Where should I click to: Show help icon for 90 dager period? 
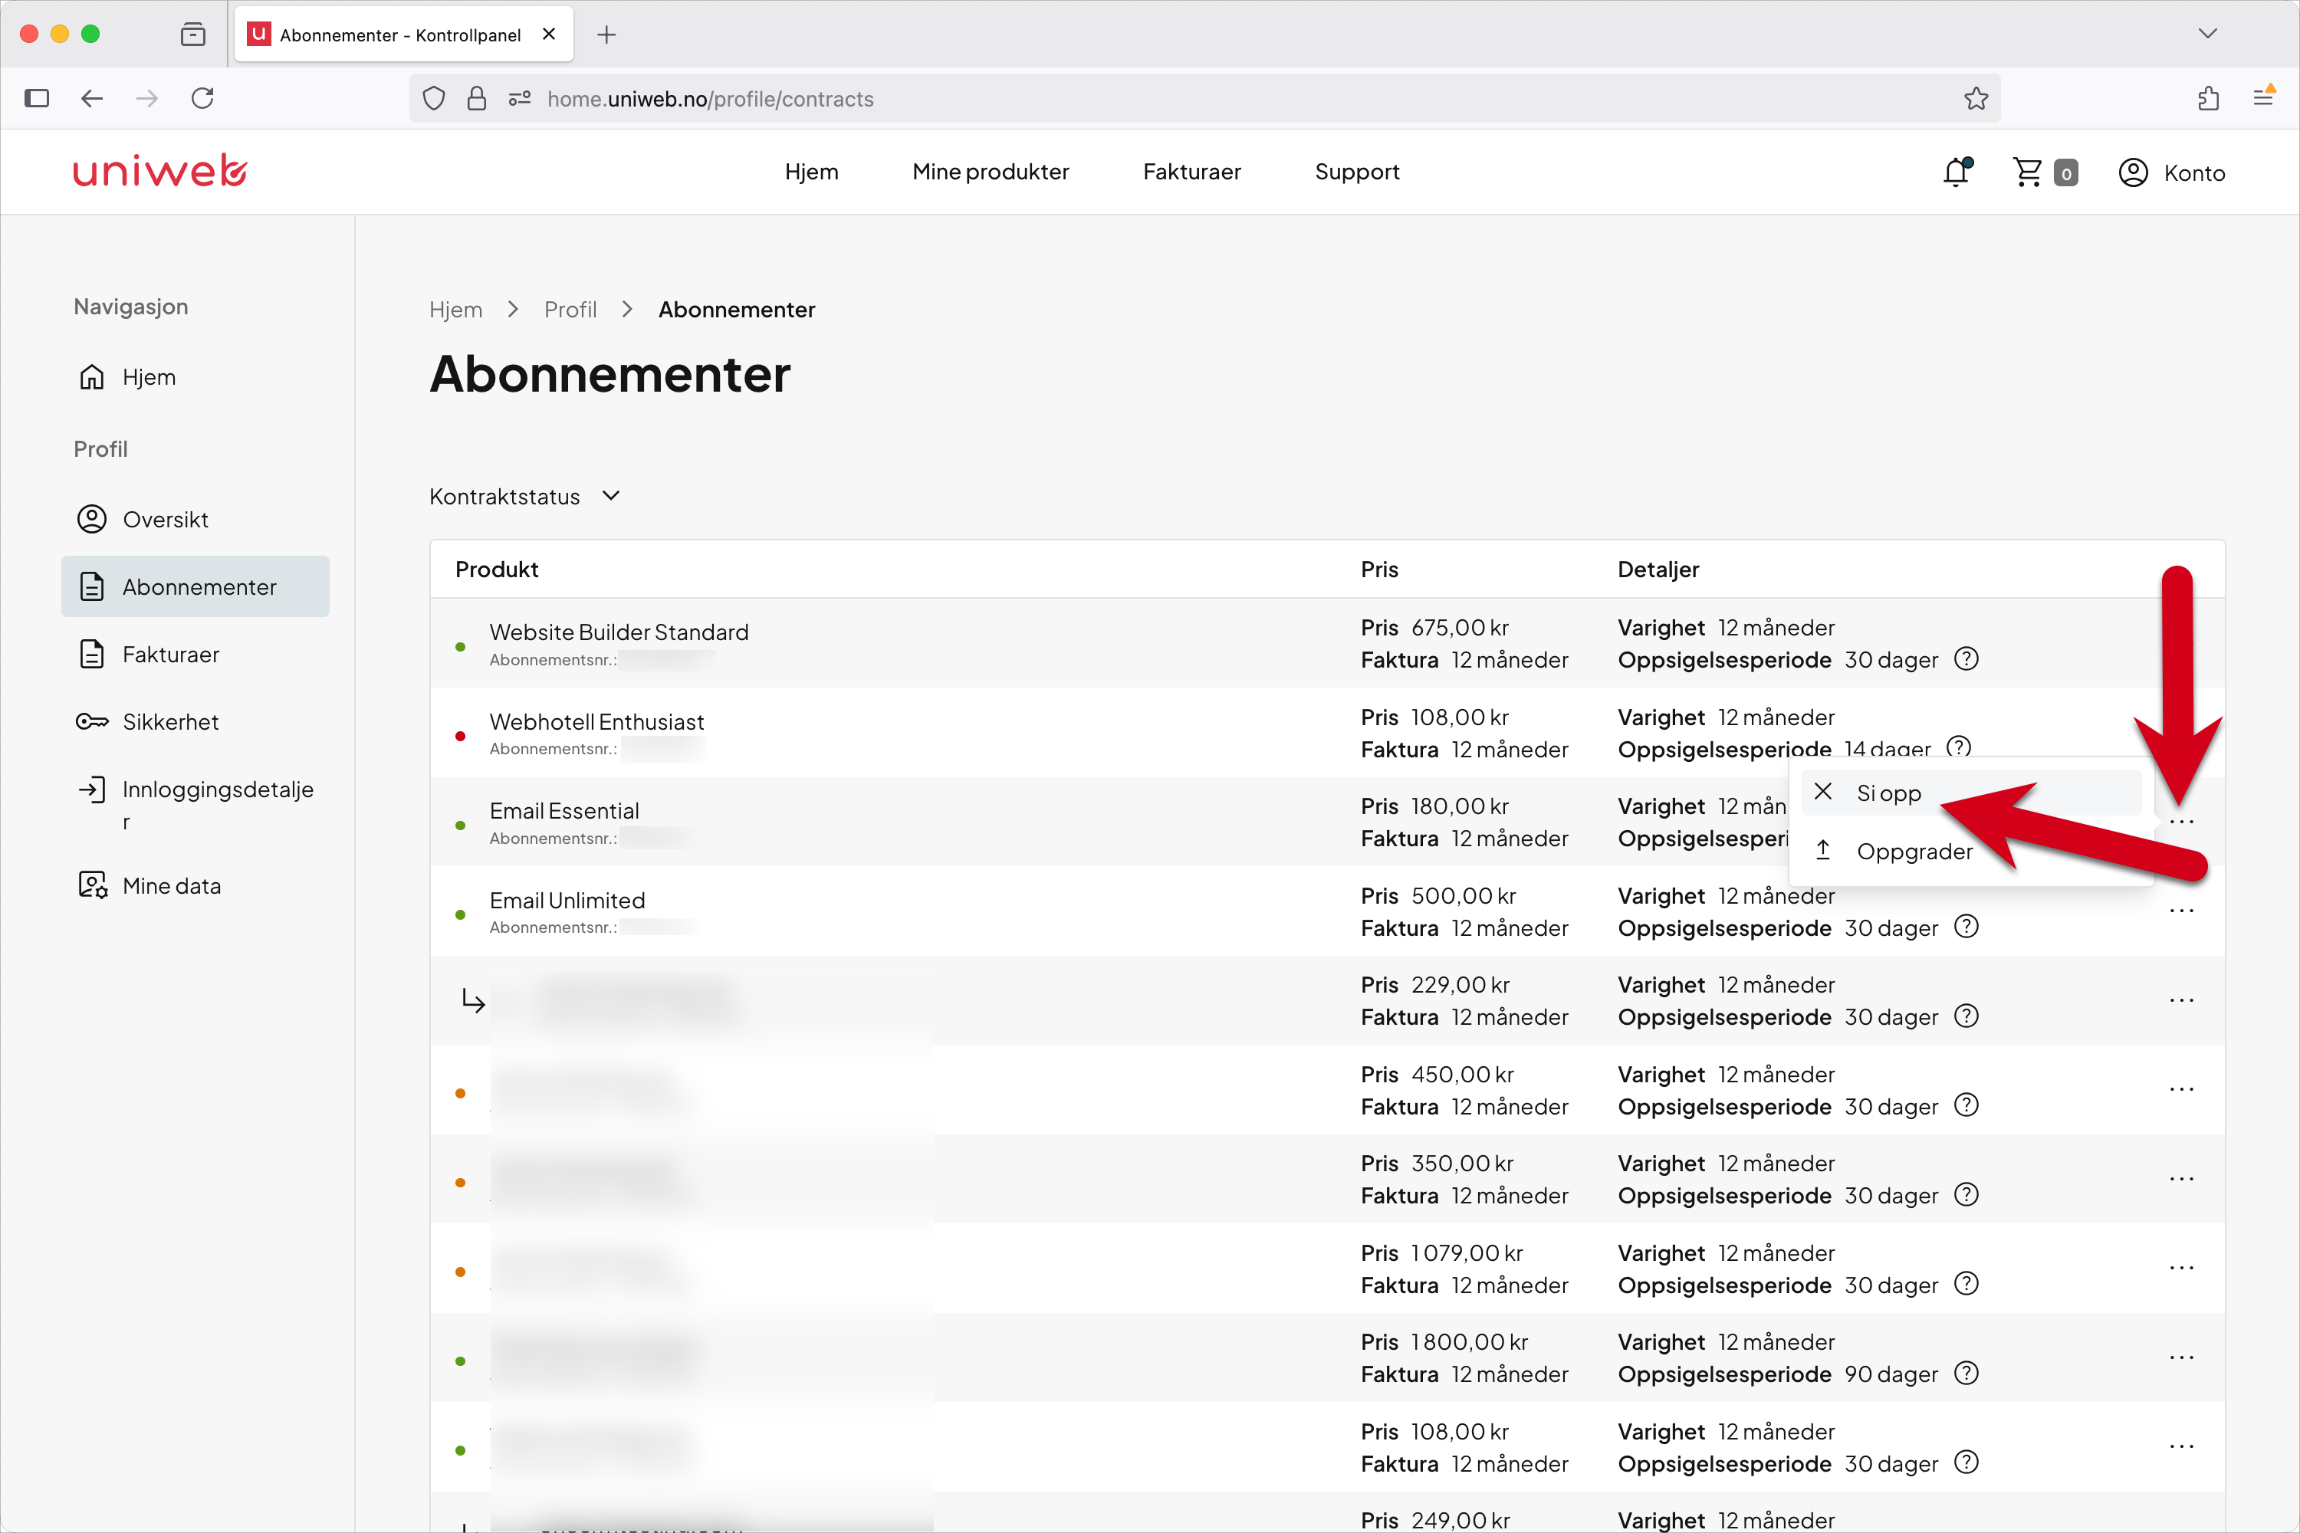pos(1966,1374)
